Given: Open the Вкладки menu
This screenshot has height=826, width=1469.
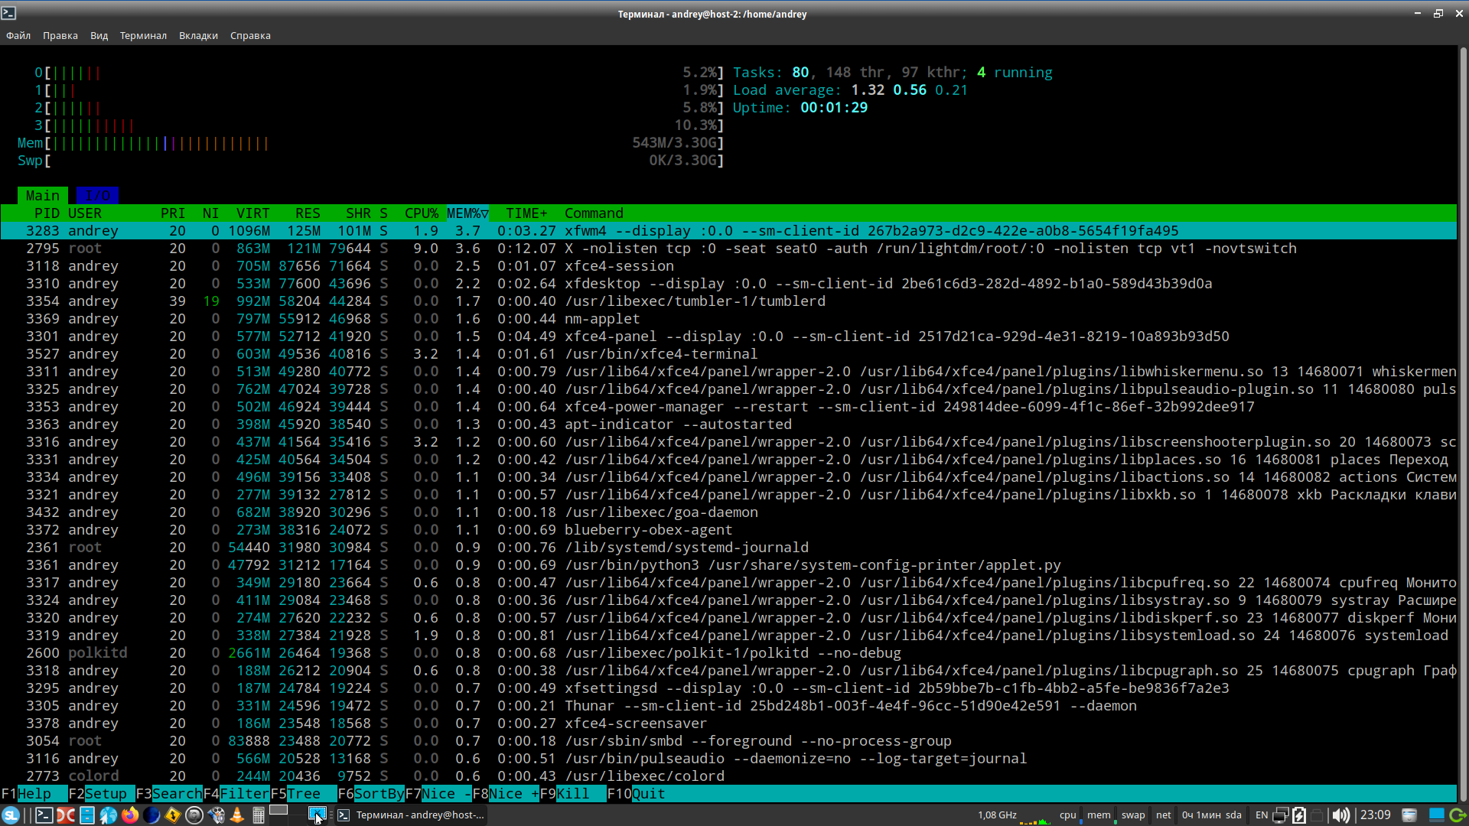Looking at the screenshot, I should [x=198, y=36].
